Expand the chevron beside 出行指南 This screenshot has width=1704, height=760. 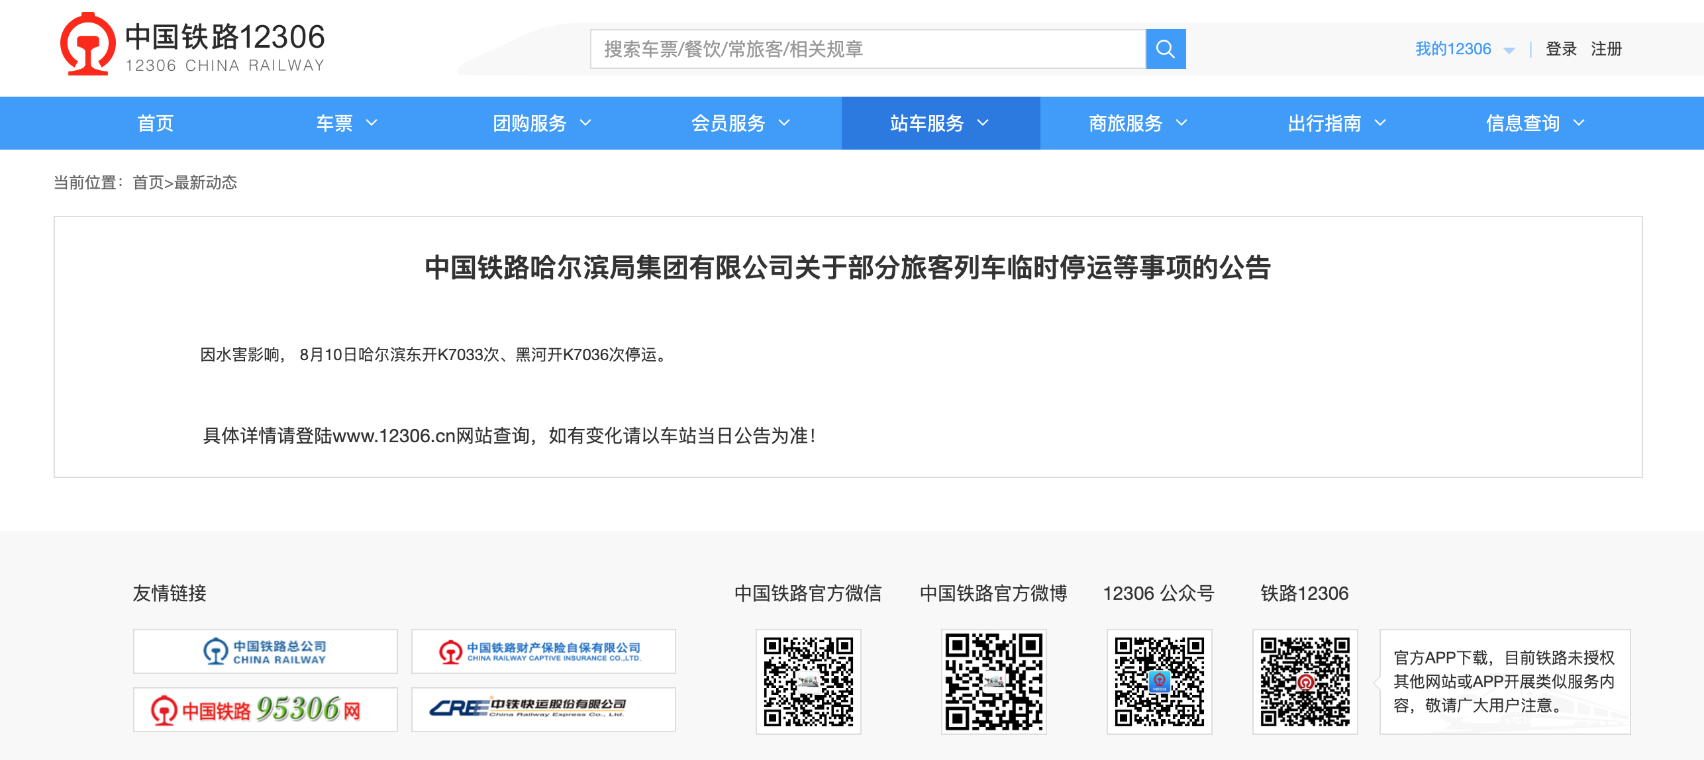1380,122
